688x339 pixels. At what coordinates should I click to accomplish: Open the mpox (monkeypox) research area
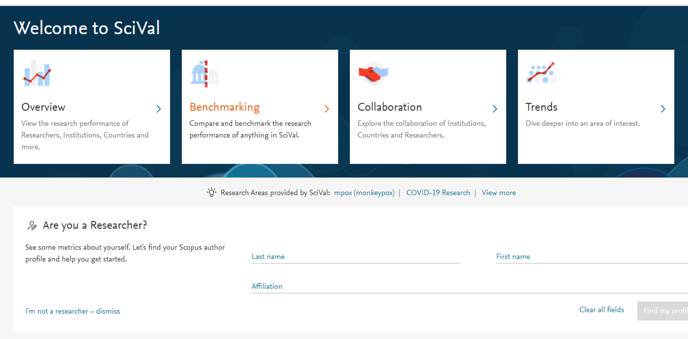click(x=364, y=193)
